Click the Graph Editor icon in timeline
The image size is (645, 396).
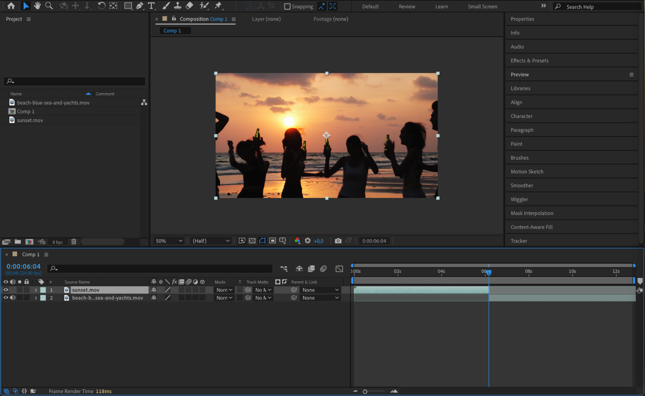click(x=339, y=269)
